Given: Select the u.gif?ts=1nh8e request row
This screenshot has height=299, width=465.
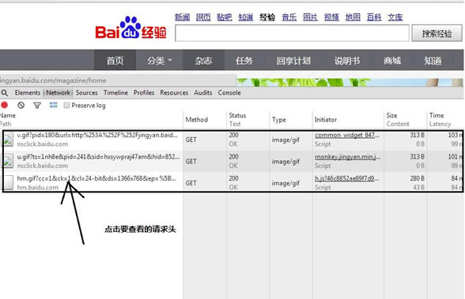Looking at the screenshot, I should pos(232,161).
